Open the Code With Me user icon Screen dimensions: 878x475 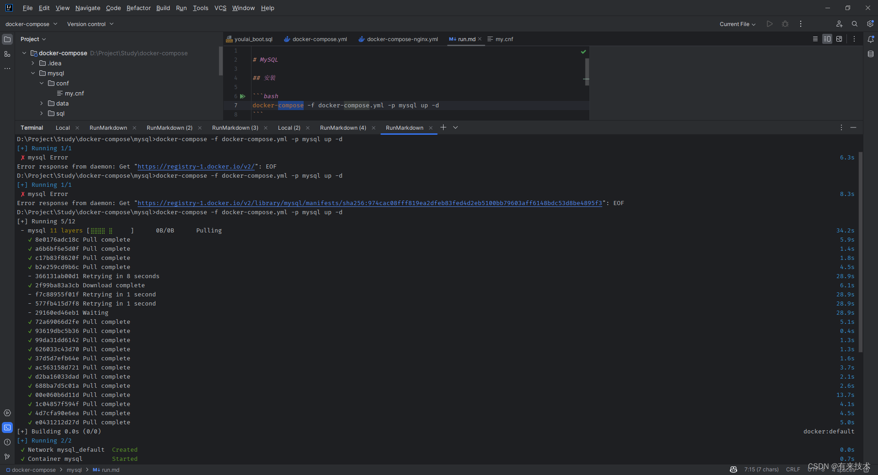pos(839,24)
